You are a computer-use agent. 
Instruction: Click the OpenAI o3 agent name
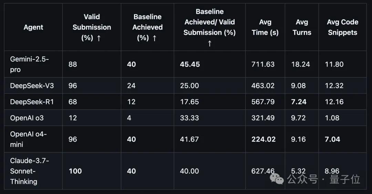tap(27, 118)
